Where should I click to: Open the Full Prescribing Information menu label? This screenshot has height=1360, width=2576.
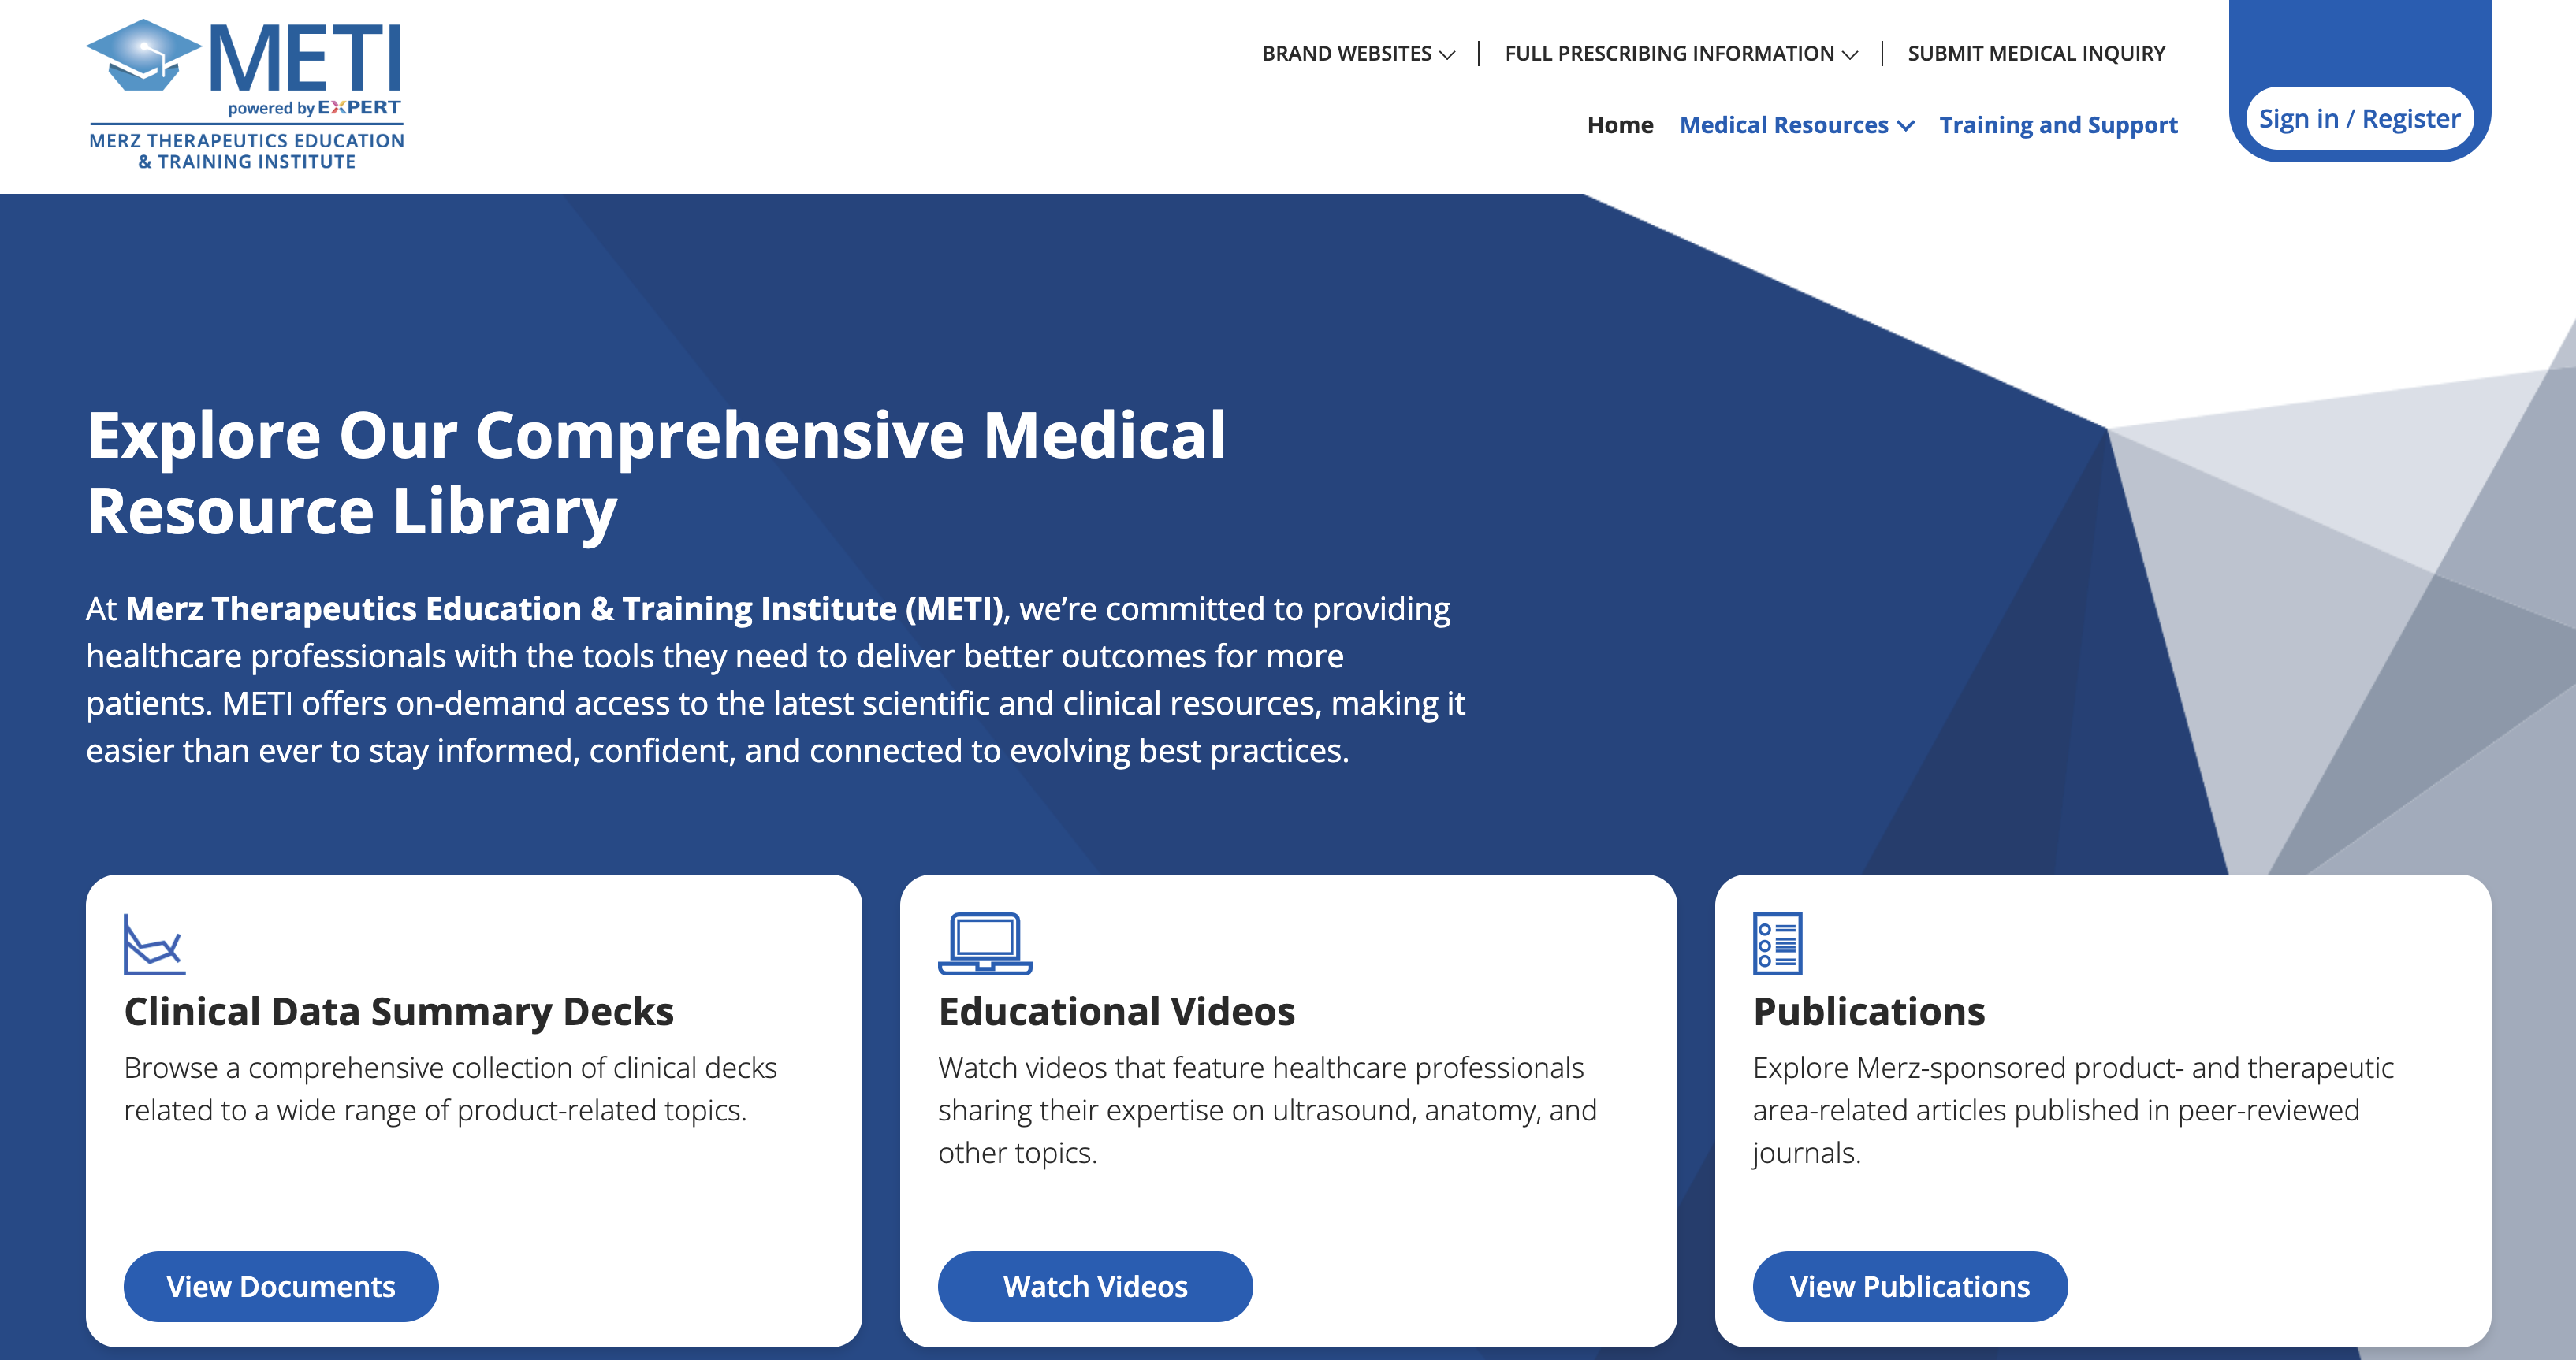(1669, 54)
